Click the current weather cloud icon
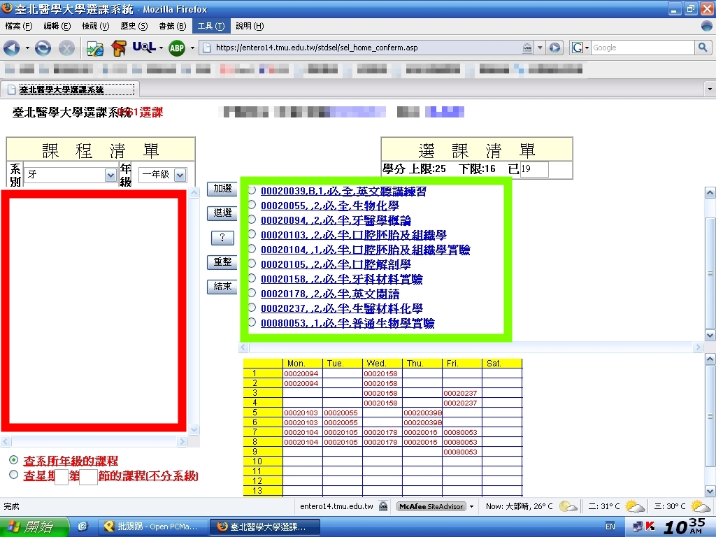This screenshot has width=716, height=537. (x=568, y=506)
